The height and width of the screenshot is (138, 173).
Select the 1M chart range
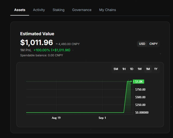pyautogui.click(x=148, y=69)
